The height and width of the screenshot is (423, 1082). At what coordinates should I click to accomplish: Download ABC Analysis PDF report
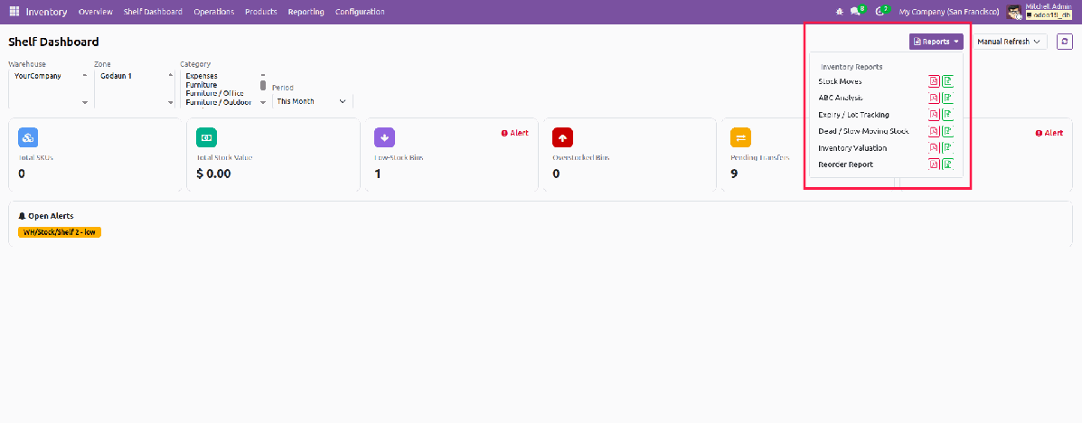[934, 98]
